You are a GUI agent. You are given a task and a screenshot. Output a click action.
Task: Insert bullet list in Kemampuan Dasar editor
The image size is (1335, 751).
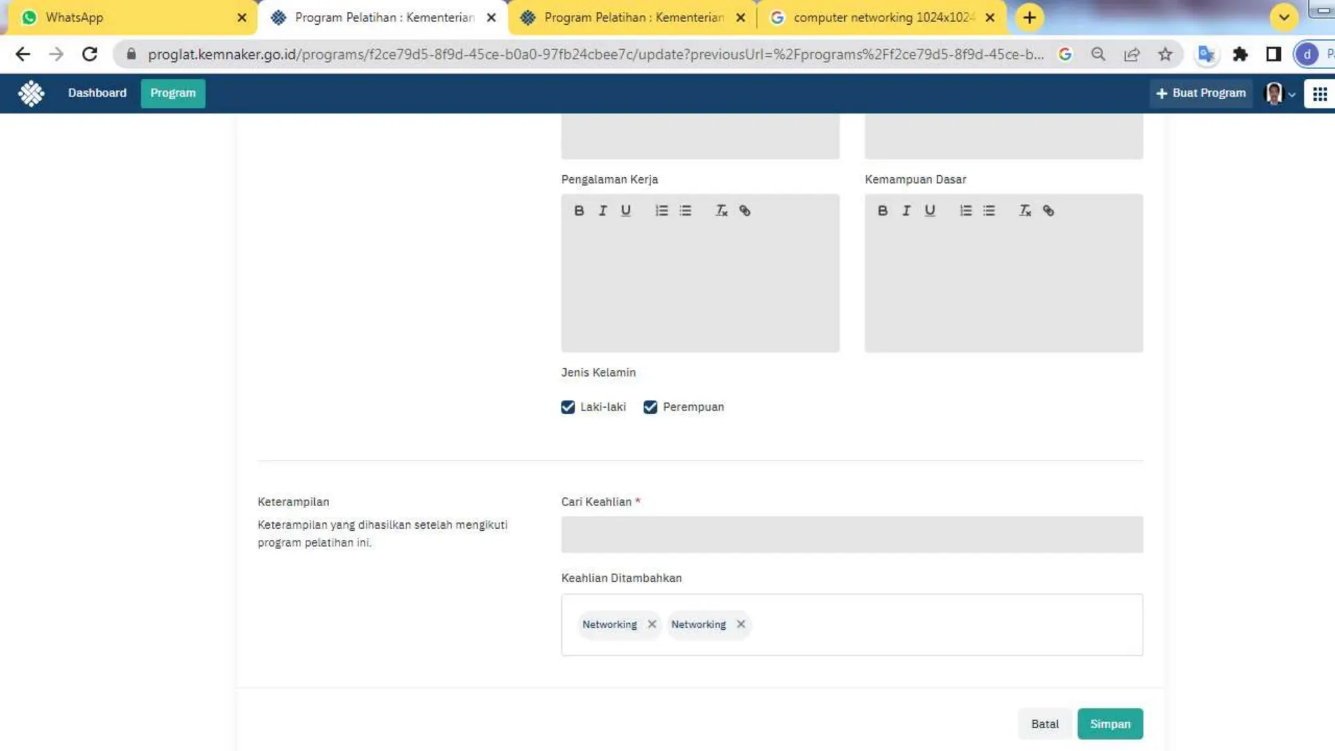tap(989, 210)
